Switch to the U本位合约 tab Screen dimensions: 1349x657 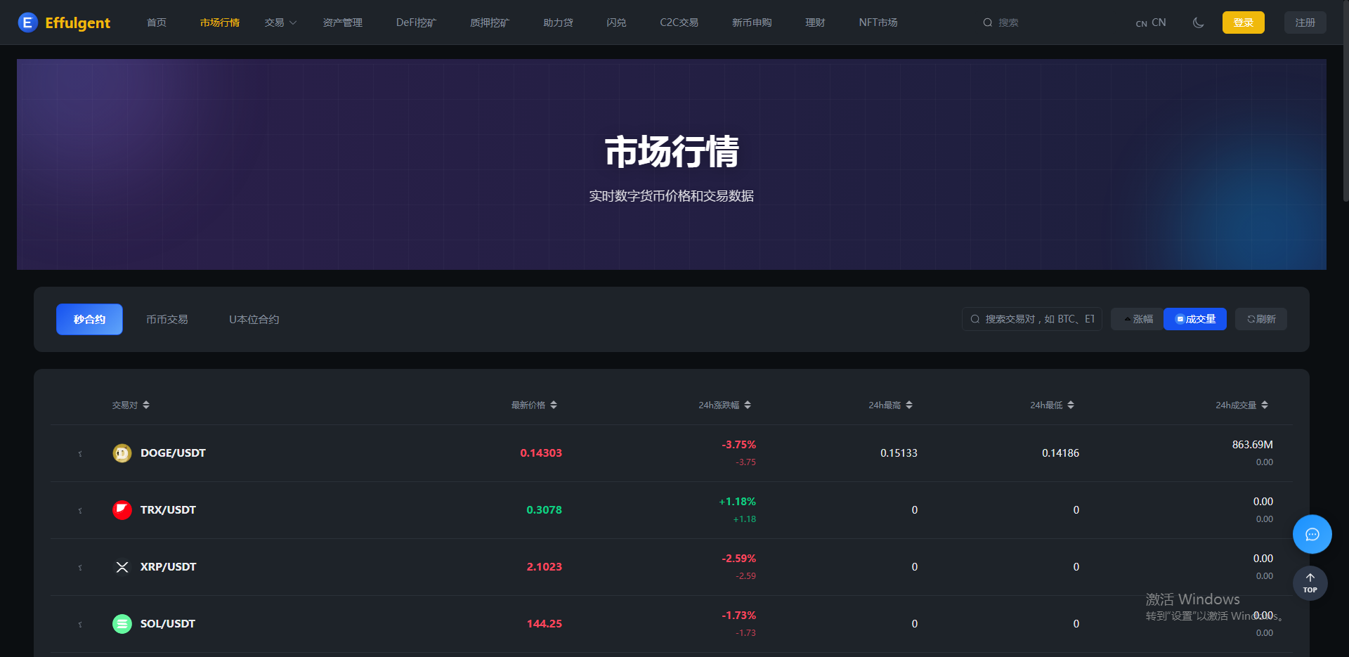[x=254, y=320]
